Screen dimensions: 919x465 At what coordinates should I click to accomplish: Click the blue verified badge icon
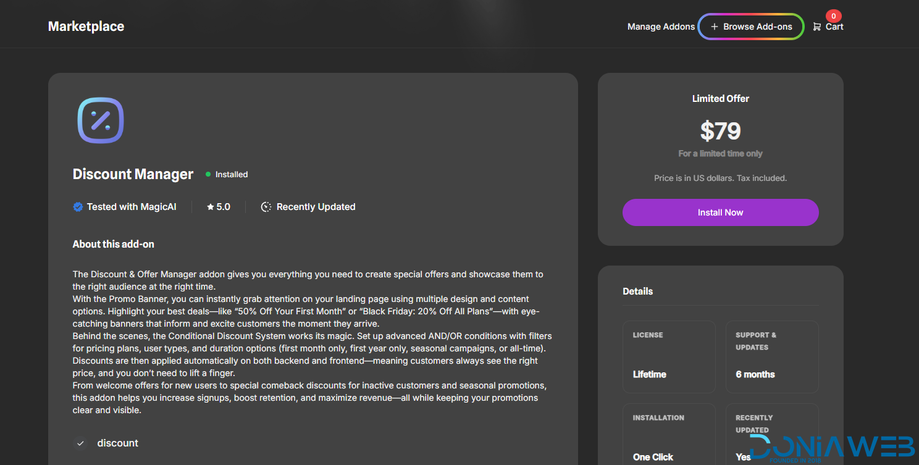[x=78, y=207]
